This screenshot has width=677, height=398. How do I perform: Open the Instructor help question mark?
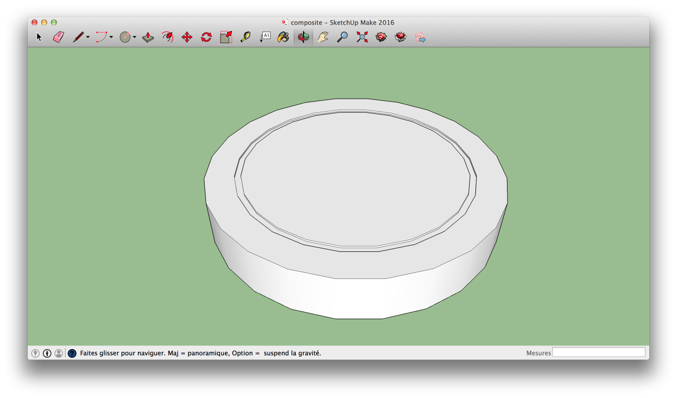click(x=72, y=353)
